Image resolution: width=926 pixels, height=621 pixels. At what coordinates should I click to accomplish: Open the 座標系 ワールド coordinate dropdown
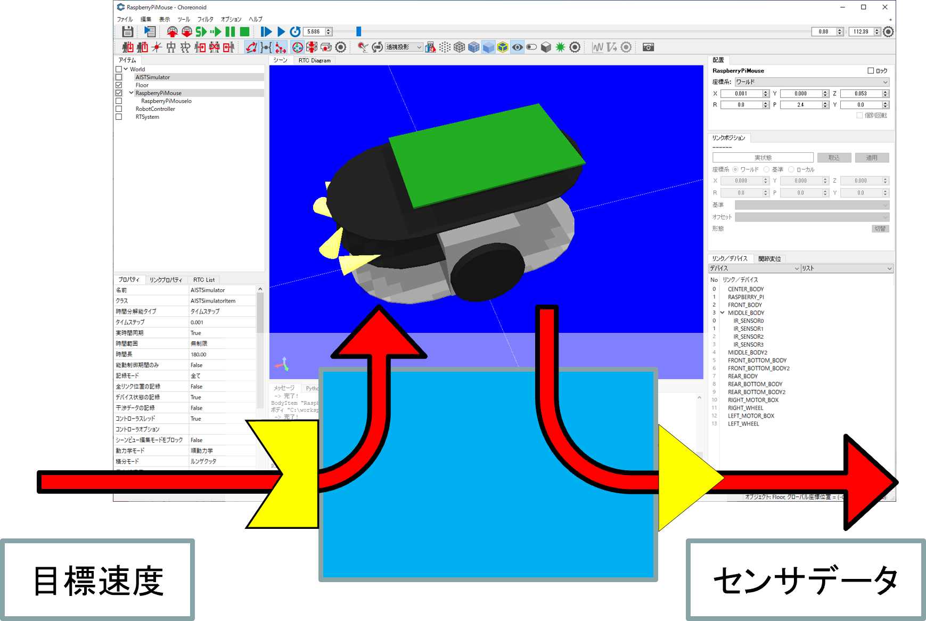click(812, 82)
